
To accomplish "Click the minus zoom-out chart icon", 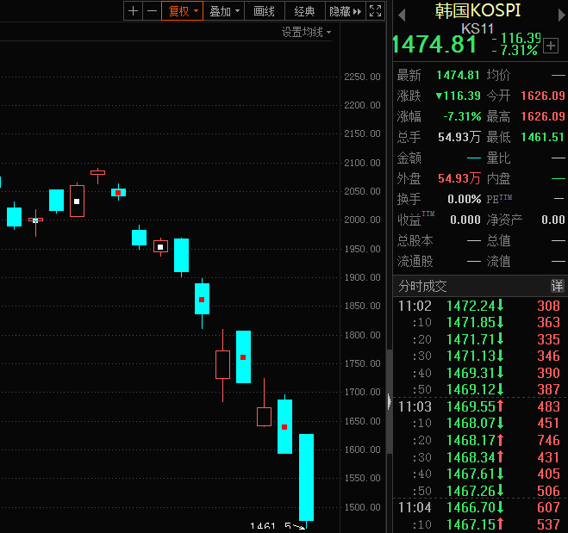I will point(152,11).
